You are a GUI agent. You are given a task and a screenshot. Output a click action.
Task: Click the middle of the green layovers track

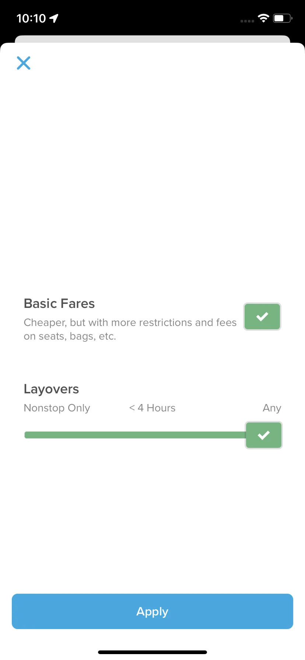click(135, 435)
